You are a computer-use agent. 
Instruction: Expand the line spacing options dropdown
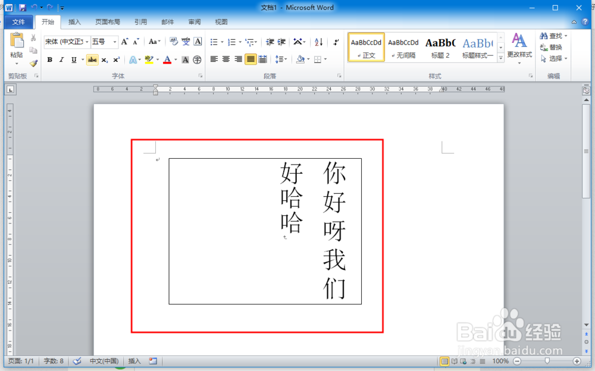284,59
